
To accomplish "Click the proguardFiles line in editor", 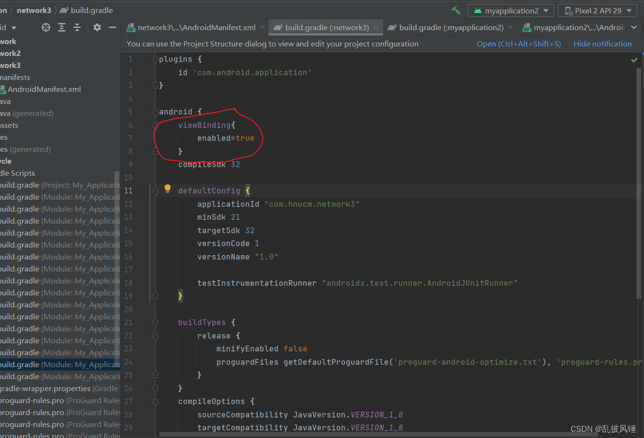I will pos(429,362).
